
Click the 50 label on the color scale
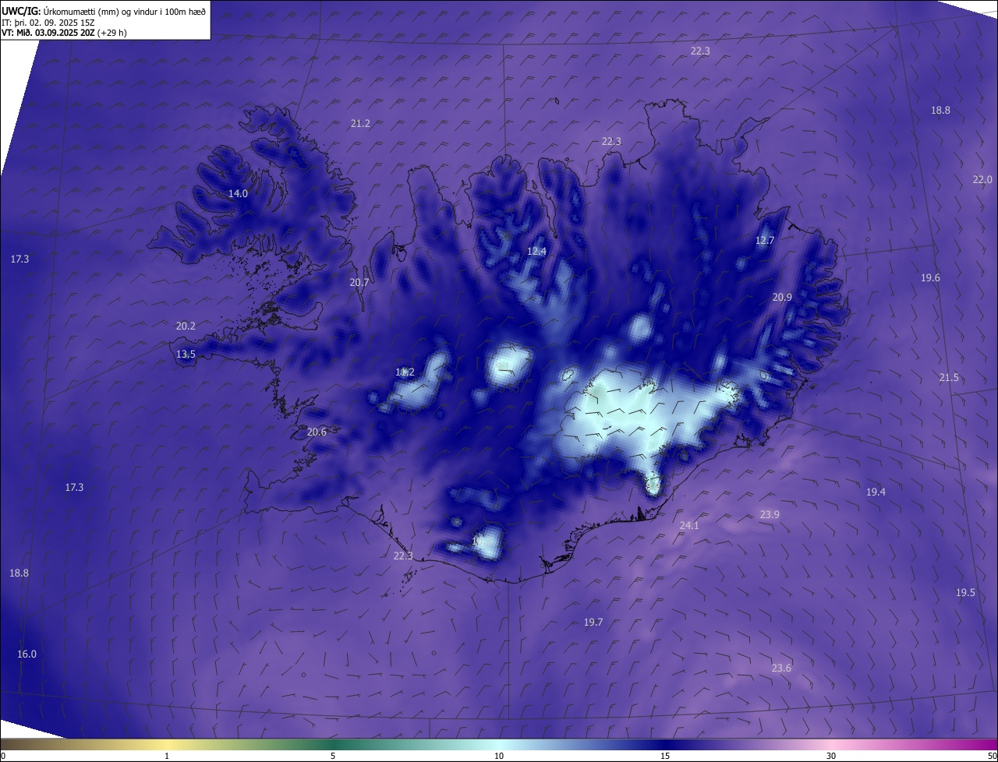point(992,756)
